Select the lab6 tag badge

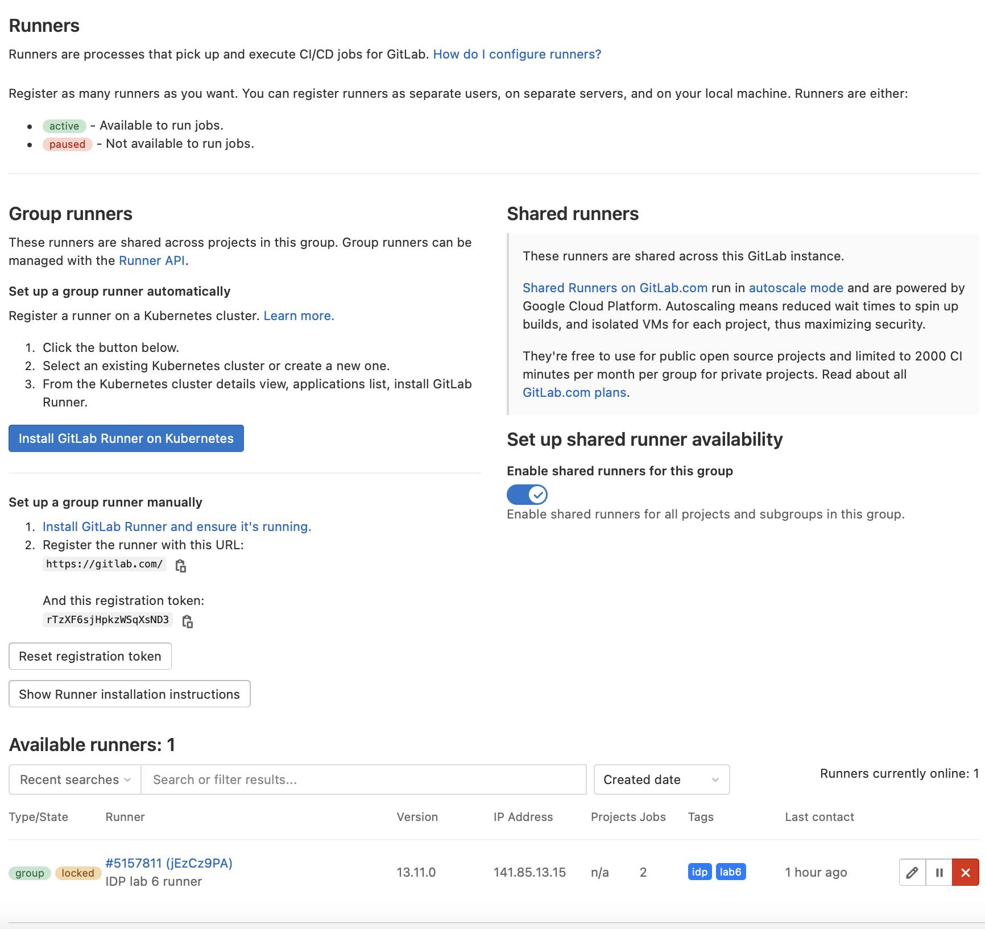[731, 872]
